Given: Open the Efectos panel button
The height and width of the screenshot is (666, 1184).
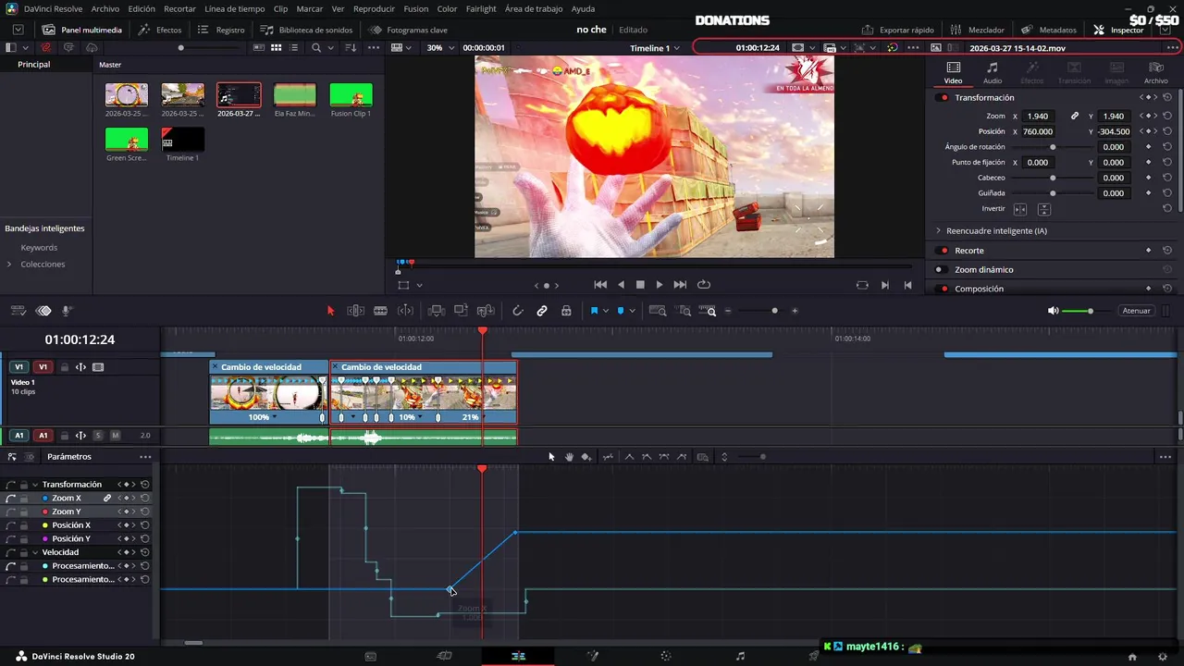Looking at the screenshot, I should [160, 30].
